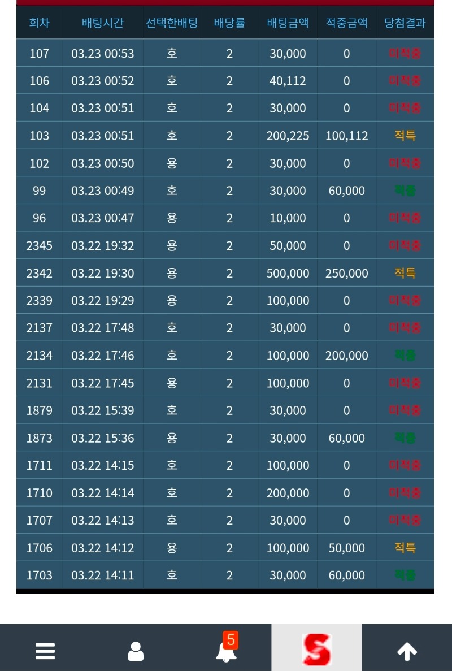This screenshot has width=452, height=671.
Task: Select the 선택한배팅 column header
Action: click(x=172, y=23)
